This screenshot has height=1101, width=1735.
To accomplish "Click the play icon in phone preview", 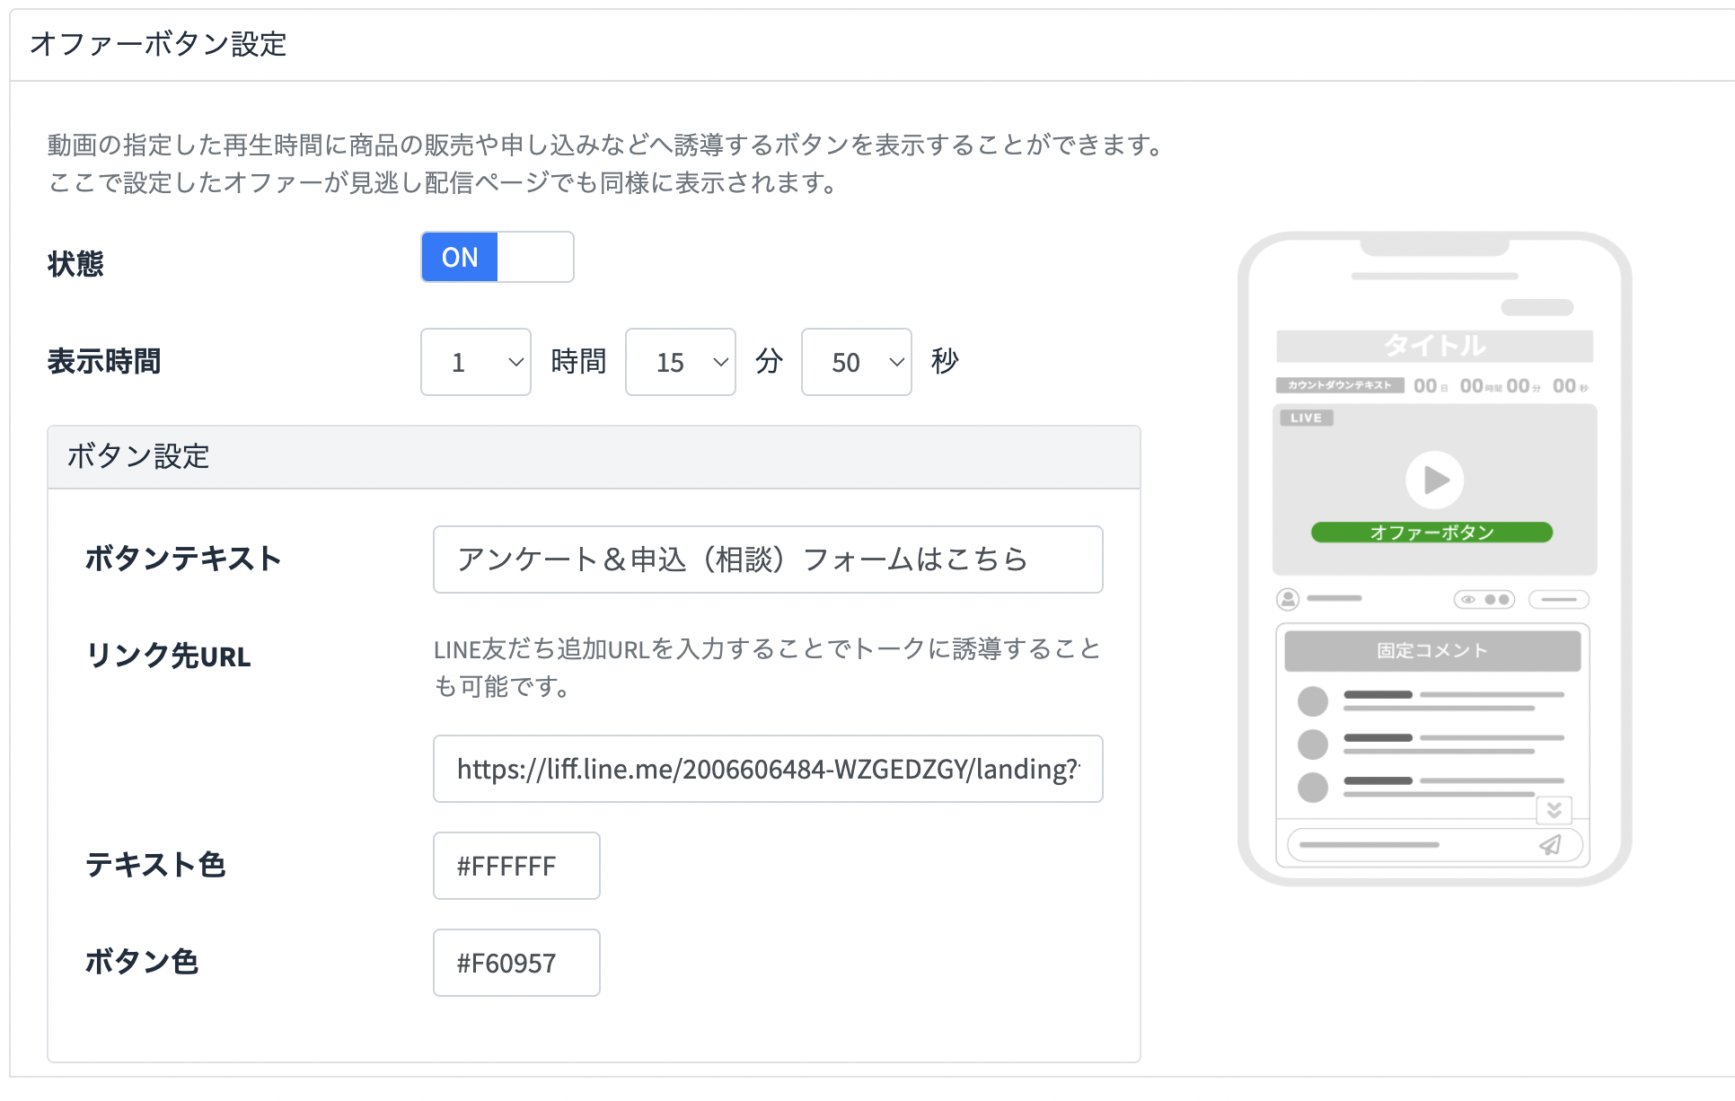I will (1434, 480).
